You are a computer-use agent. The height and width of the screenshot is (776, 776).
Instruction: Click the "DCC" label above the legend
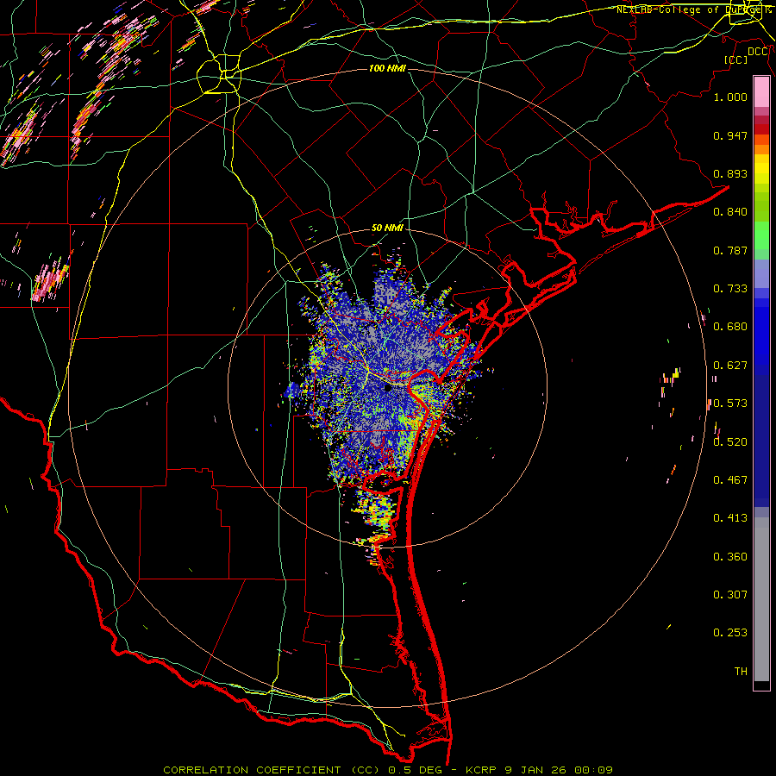click(x=758, y=52)
